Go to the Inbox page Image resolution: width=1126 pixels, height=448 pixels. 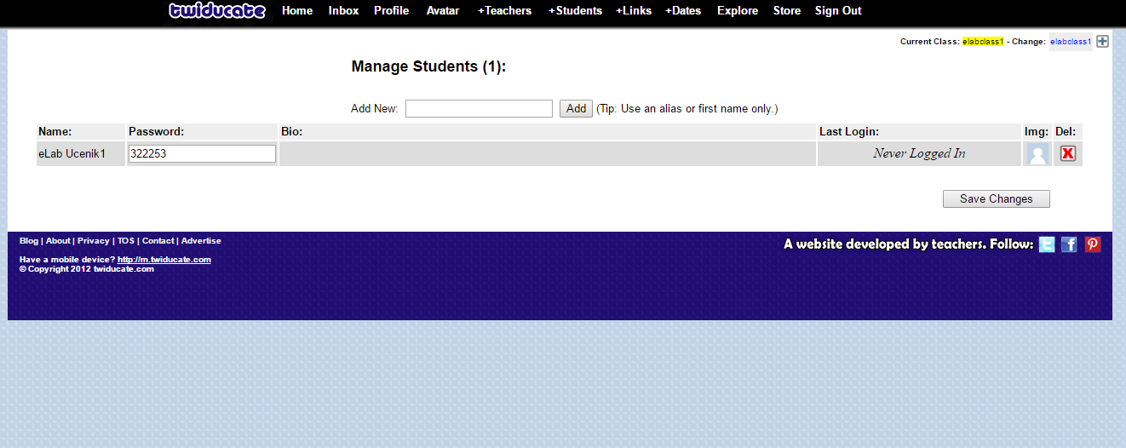[343, 11]
